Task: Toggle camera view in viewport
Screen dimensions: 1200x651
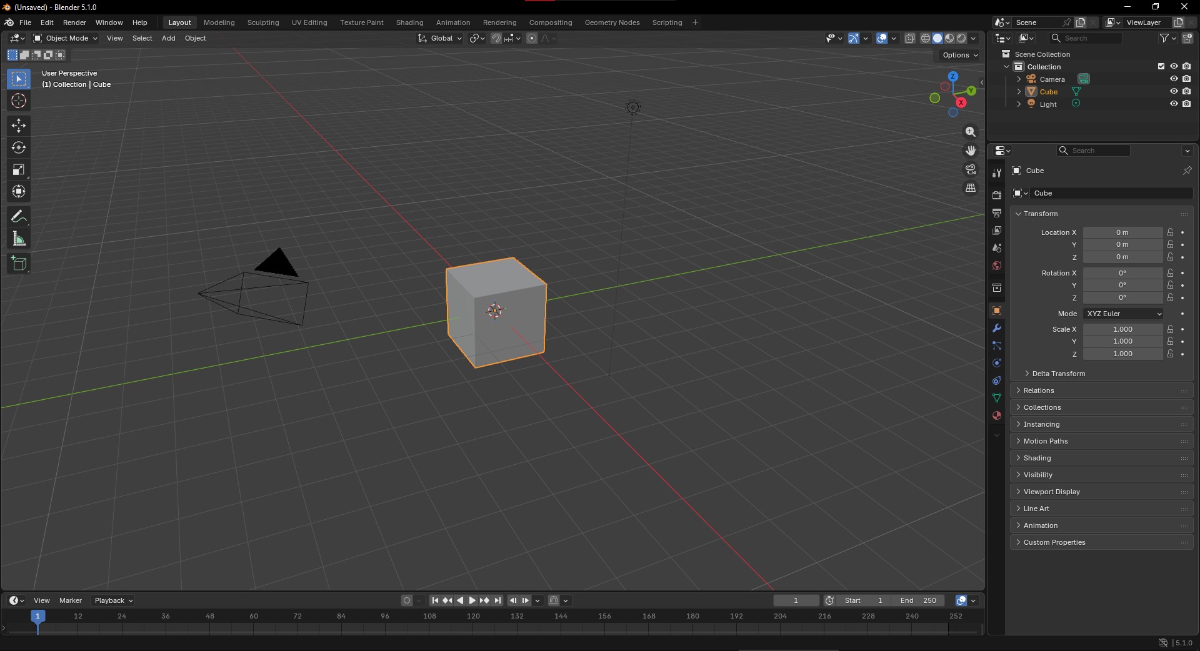Action: 971,169
